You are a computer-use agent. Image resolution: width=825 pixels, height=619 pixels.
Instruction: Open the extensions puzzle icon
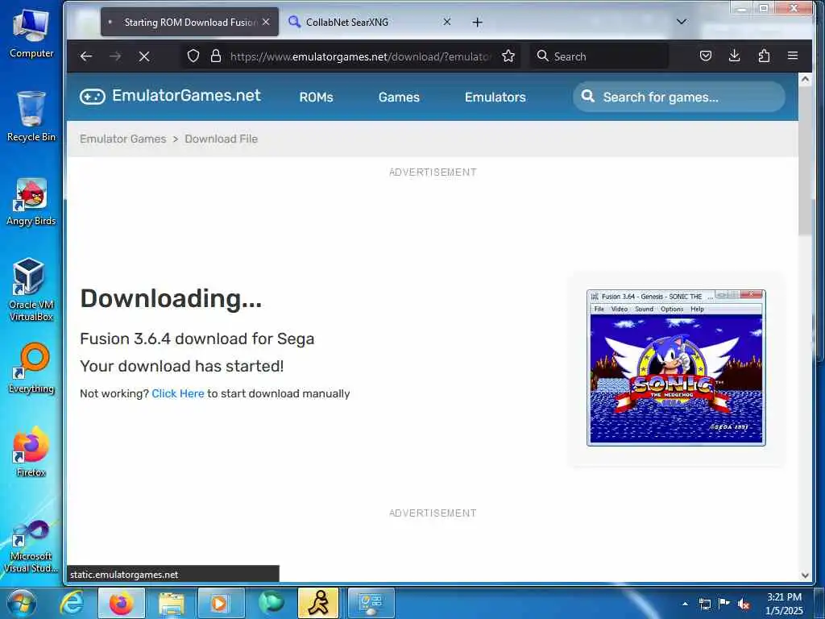click(x=764, y=56)
